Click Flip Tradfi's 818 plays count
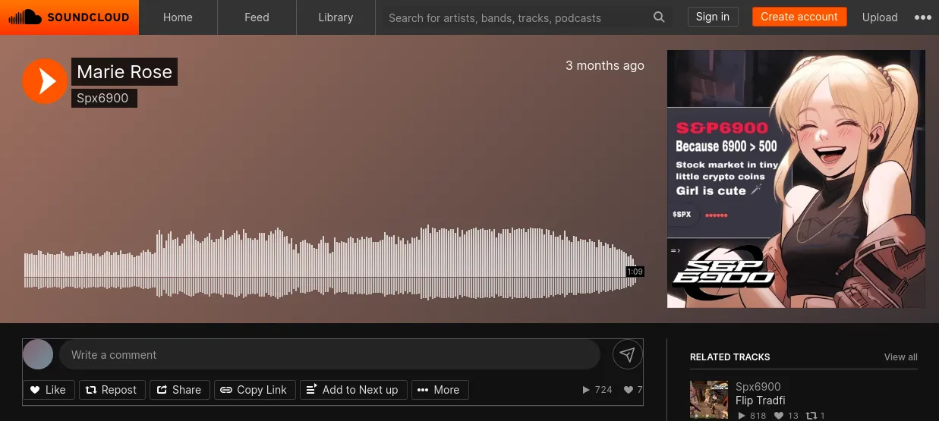Screen dimensions: 939x421 [x=752, y=416]
